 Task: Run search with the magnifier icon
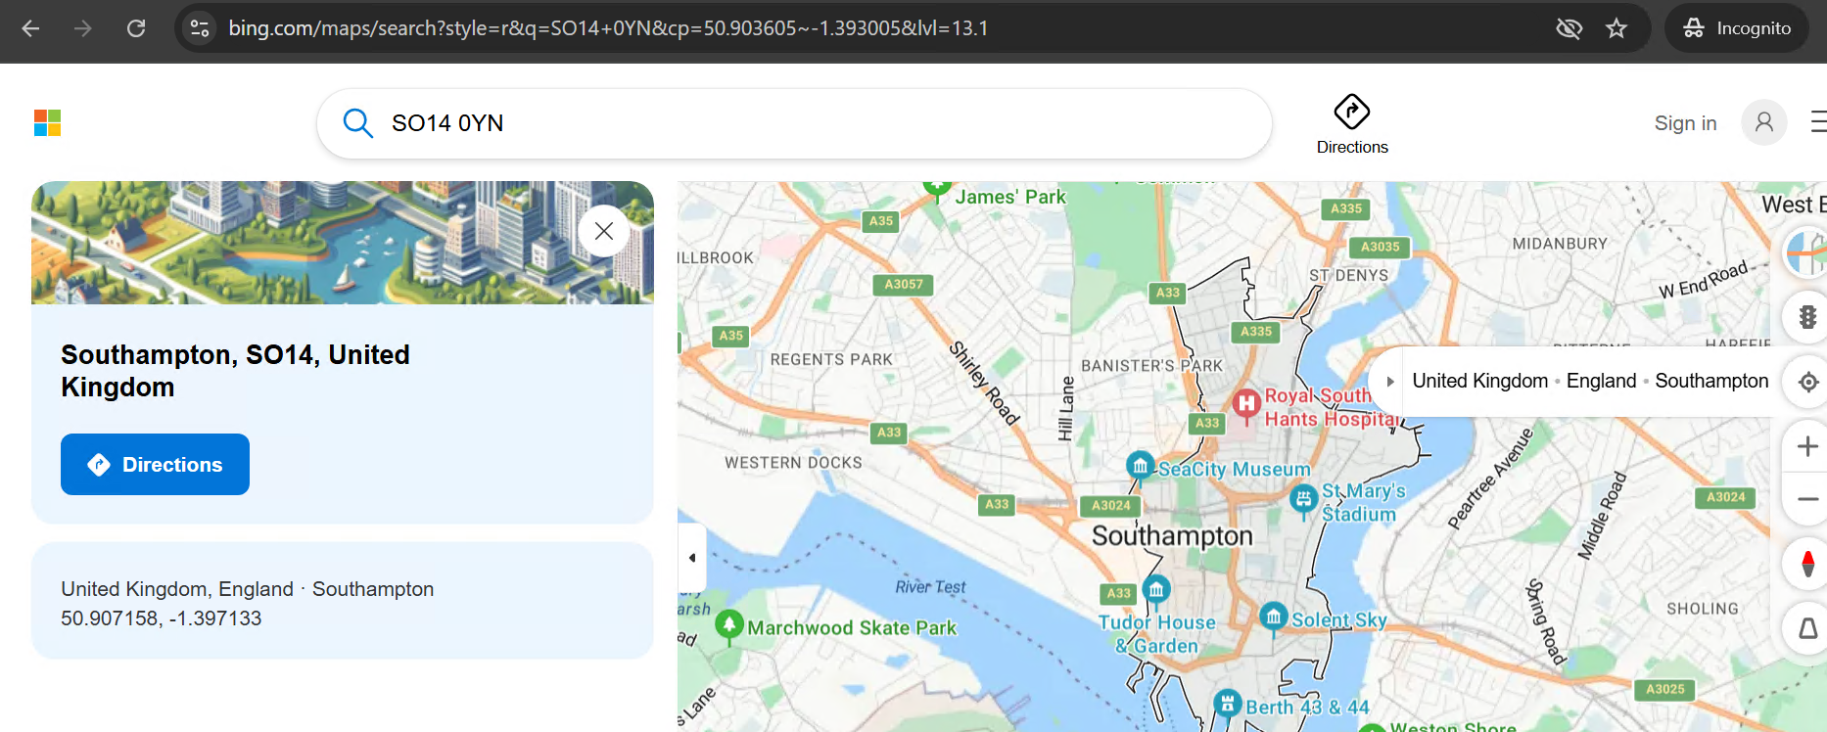(x=357, y=123)
